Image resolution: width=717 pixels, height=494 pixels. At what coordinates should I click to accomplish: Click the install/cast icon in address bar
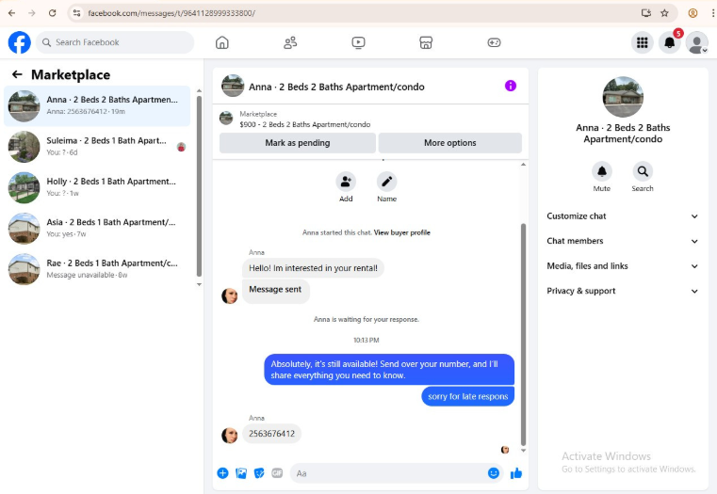click(x=646, y=13)
